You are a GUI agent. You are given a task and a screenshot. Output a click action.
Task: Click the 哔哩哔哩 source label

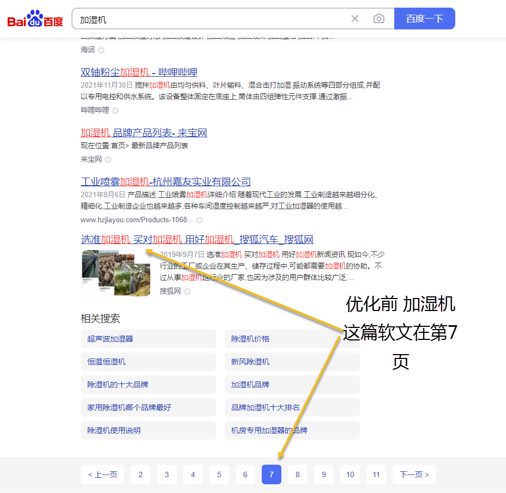95,110
